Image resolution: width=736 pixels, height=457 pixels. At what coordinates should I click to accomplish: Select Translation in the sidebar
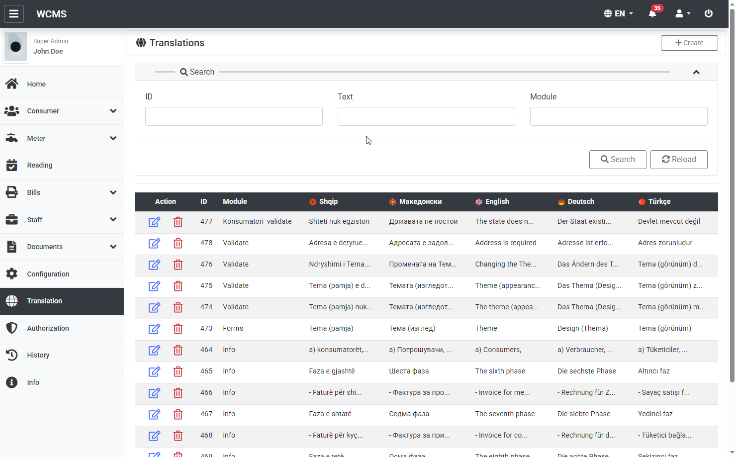(62, 301)
